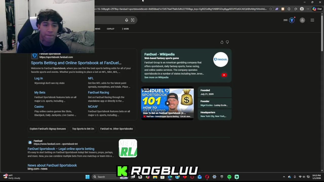The height and width of the screenshot is (182, 324).
Task: Click the Founded 'July 21, 2009' fact card
Action: coord(215,92)
